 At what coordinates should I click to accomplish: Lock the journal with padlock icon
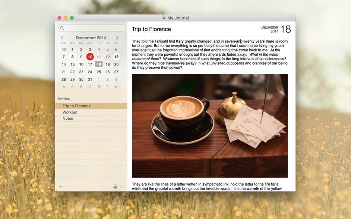pyautogui.click(x=115, y=186)
